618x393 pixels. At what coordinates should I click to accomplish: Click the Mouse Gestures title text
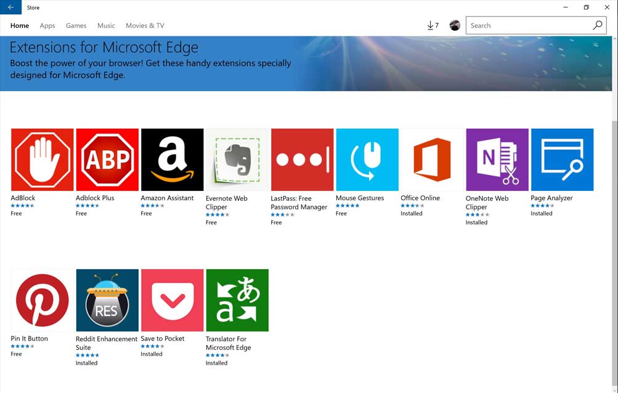(x=360, y=198)
